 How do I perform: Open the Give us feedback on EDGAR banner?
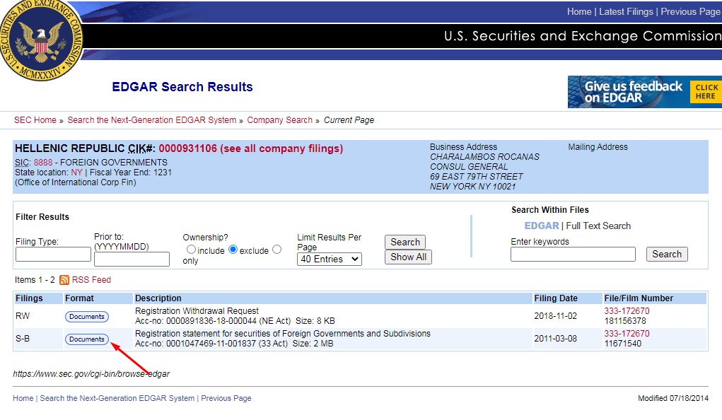click(645, 92)
